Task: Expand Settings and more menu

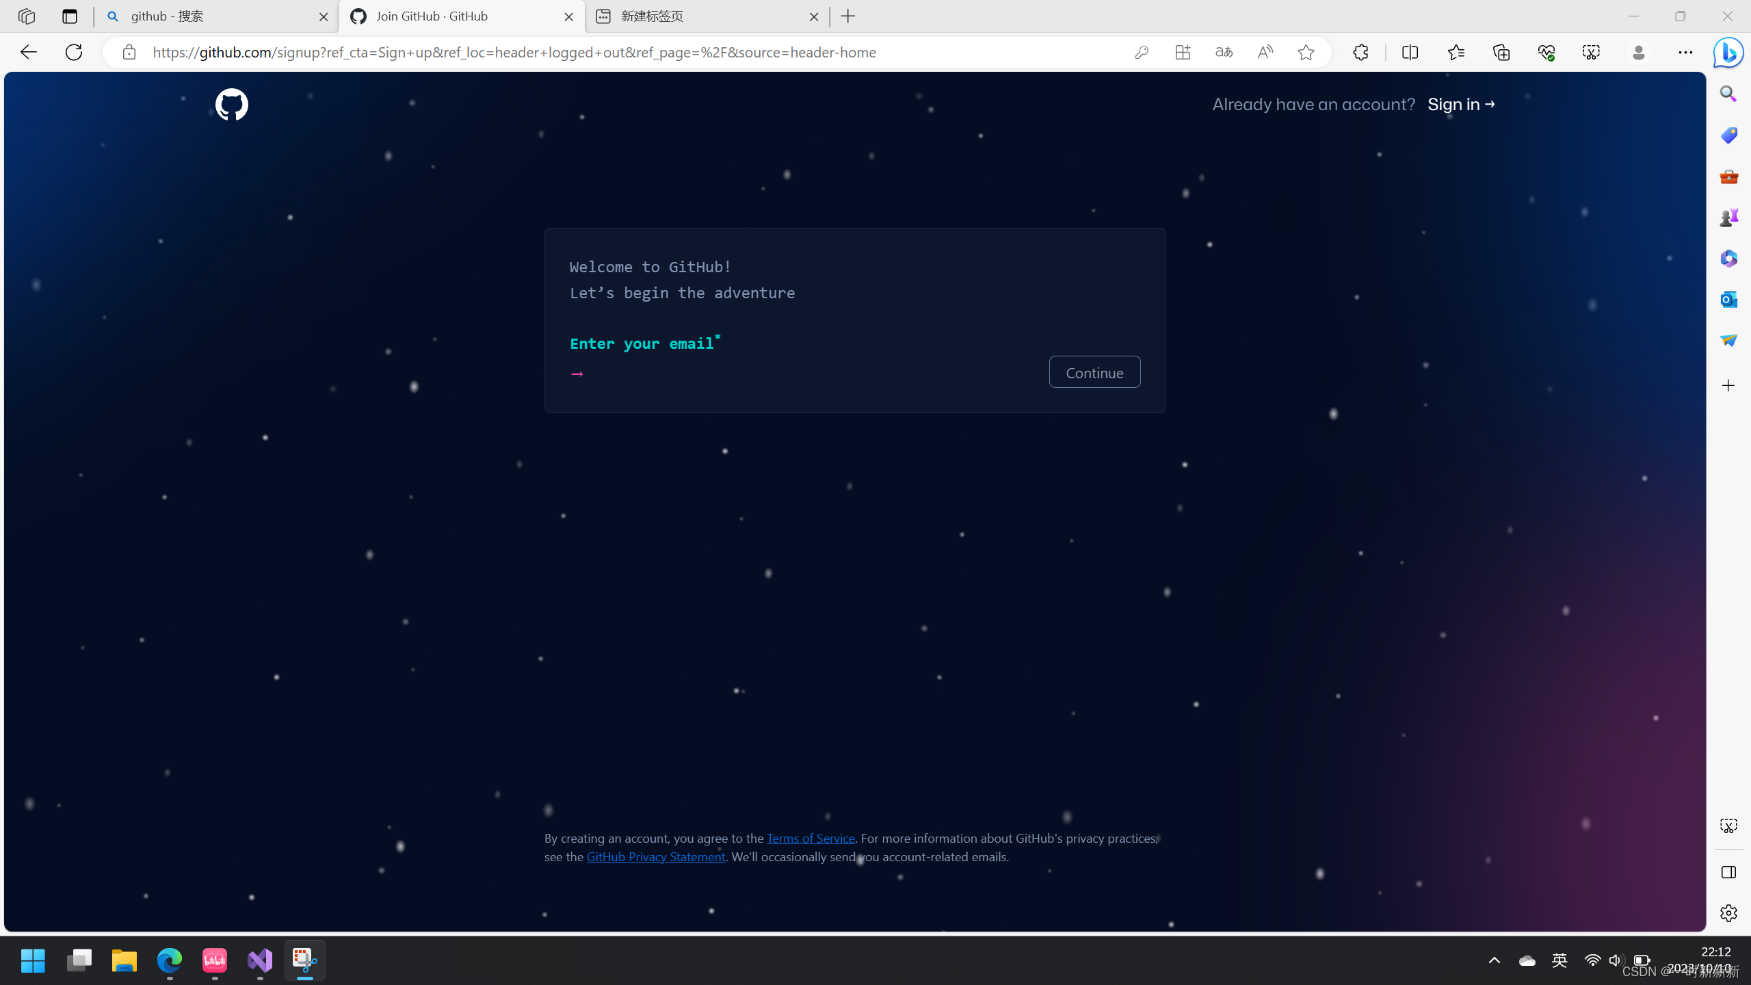Action: click(1685, 53)
